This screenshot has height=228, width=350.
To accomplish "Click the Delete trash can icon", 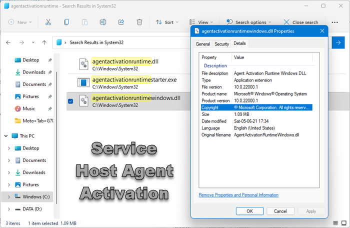I will click(139, 22).
